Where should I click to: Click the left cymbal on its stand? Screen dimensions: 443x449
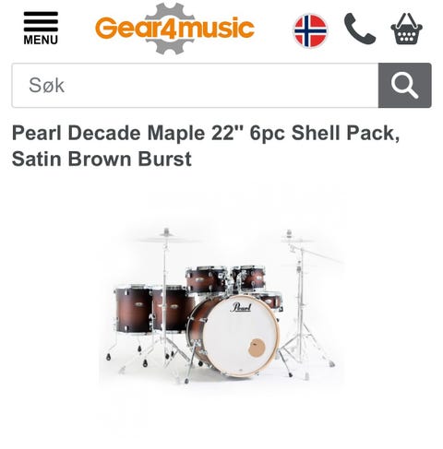[166, 238]
